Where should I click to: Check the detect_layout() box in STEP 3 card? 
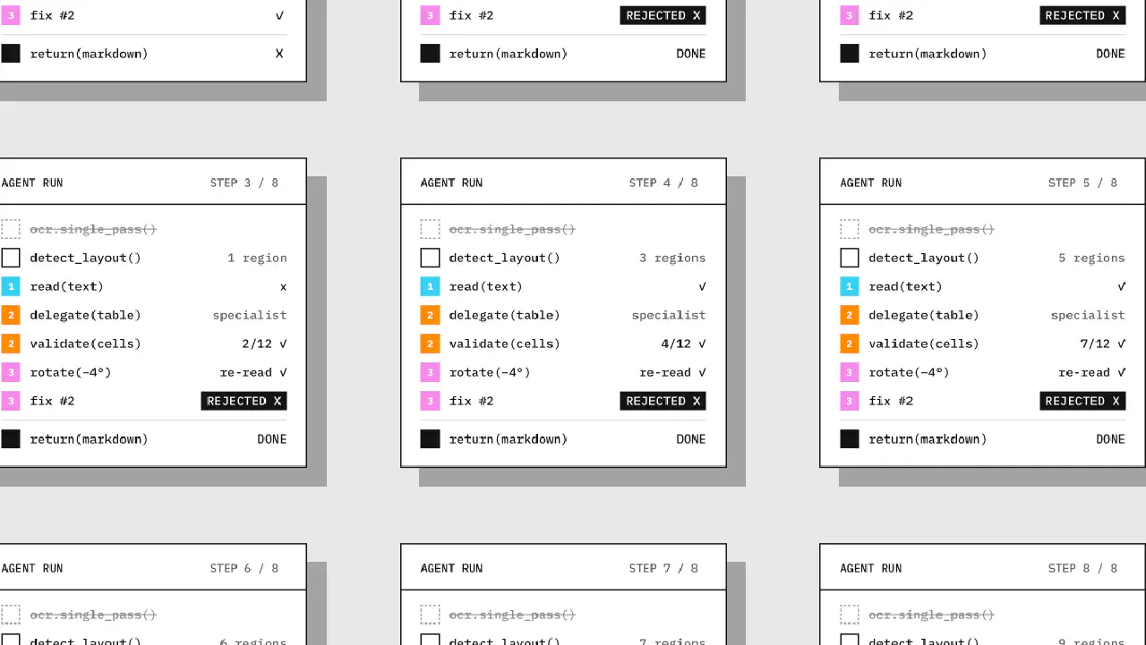10,258
